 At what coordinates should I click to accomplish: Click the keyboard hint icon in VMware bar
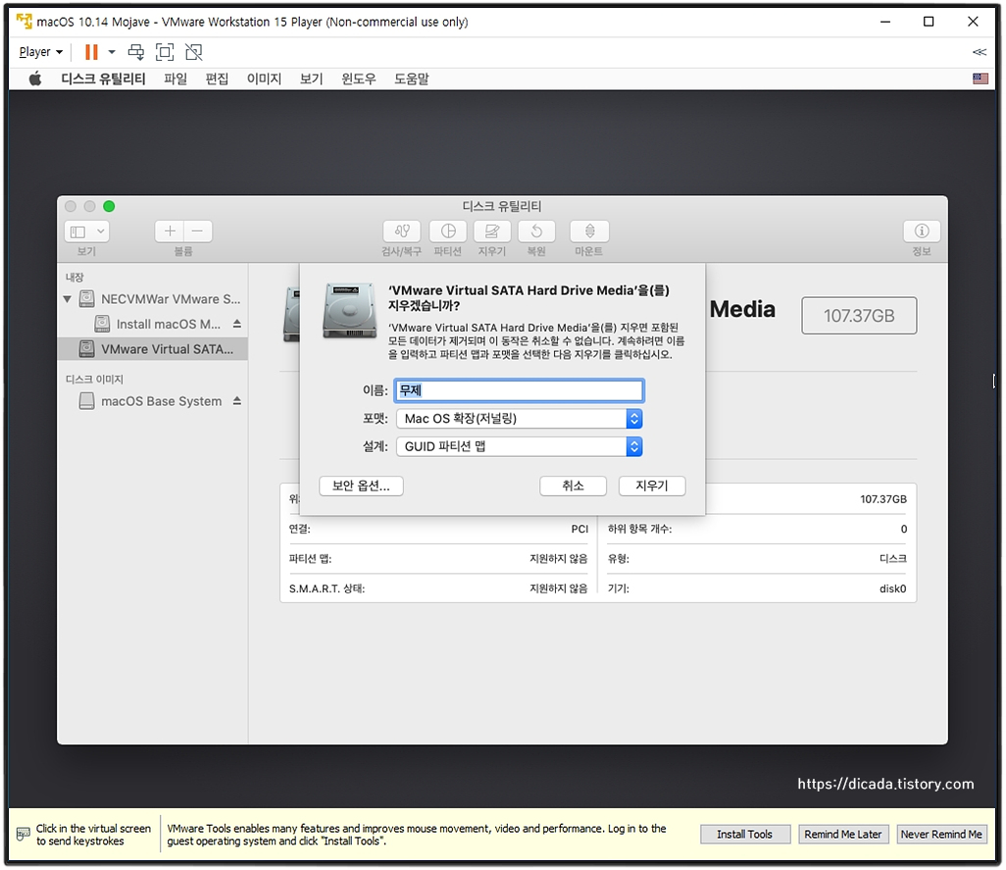[x=24, y=834]
